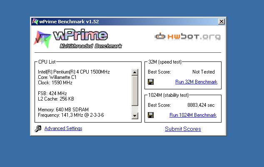Image resolution: width=264 pixels, height=167 pixels.
Task: Click the 'Not Tested' score value
Action: [x=203, y=72]
